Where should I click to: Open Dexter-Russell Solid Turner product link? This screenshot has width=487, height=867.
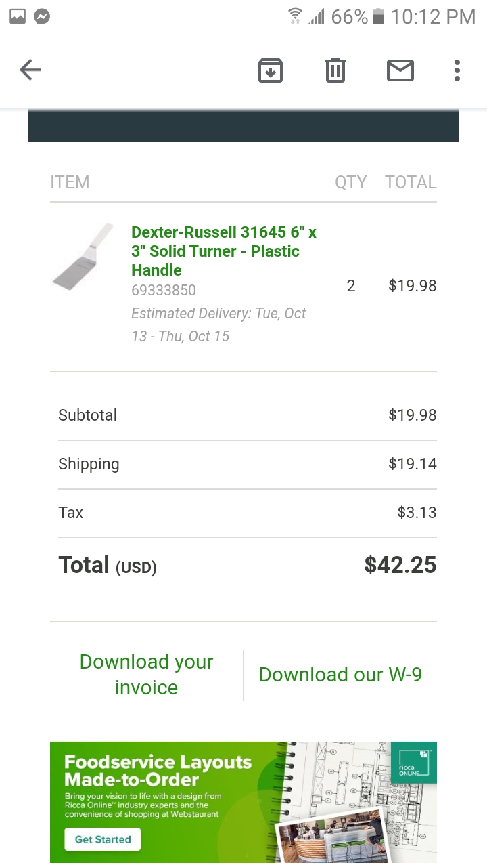(224, 251)
